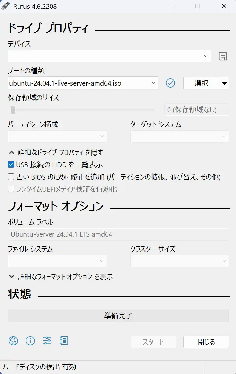Click the 準備完了 progress bar
236x374 pixels.
[x=118, y=315]
